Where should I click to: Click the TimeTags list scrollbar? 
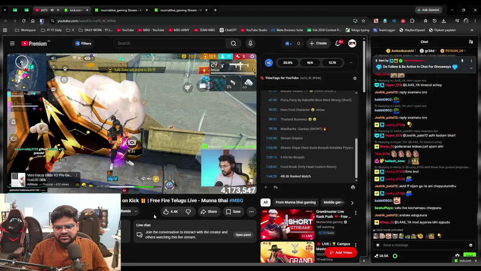[x=356, y=158]
